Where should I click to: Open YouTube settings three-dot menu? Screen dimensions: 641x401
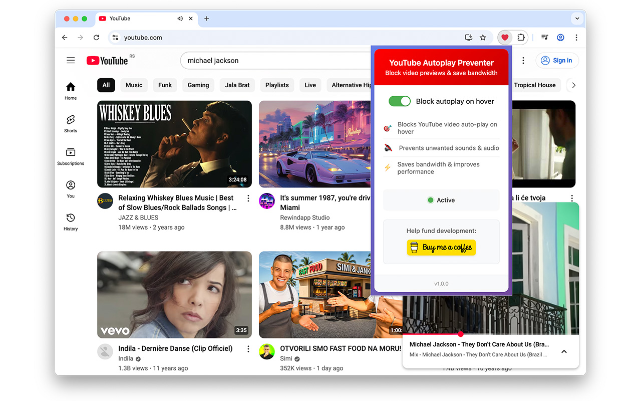(x=523, y=61)
